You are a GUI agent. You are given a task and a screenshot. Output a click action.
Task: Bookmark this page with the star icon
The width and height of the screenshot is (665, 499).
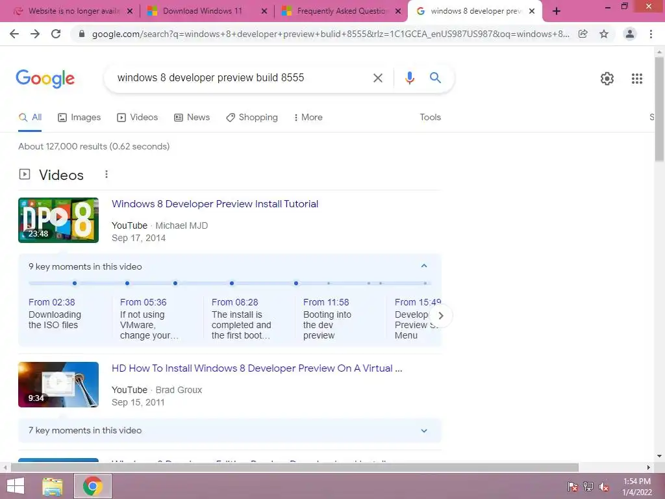point(604,34)
